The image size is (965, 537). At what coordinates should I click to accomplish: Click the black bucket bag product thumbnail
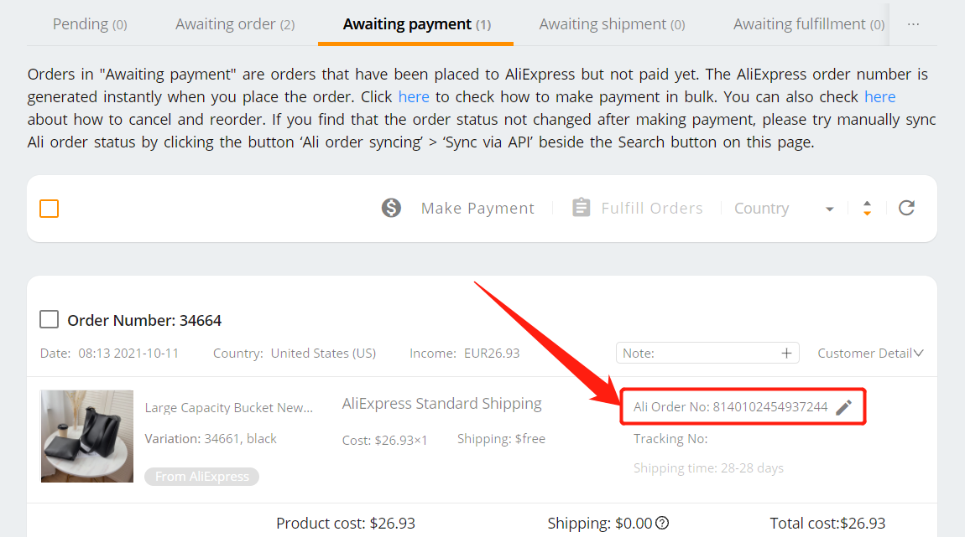(86, 436)
